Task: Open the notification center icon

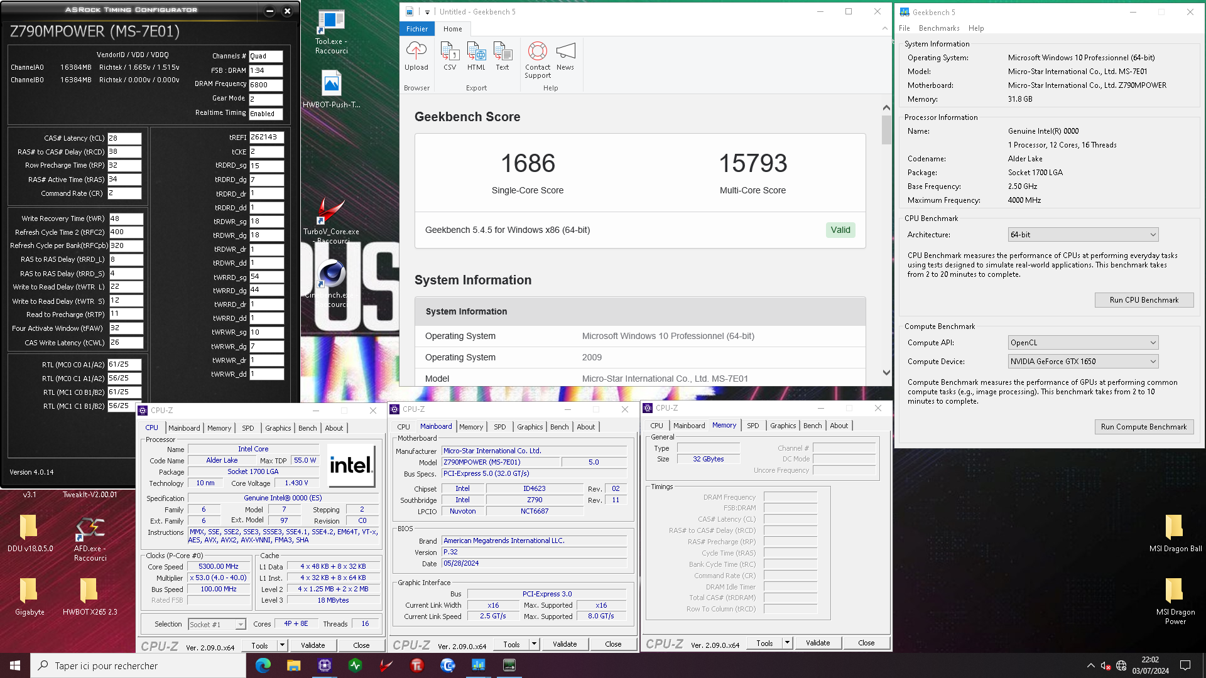Action: tap(1185, 665)
